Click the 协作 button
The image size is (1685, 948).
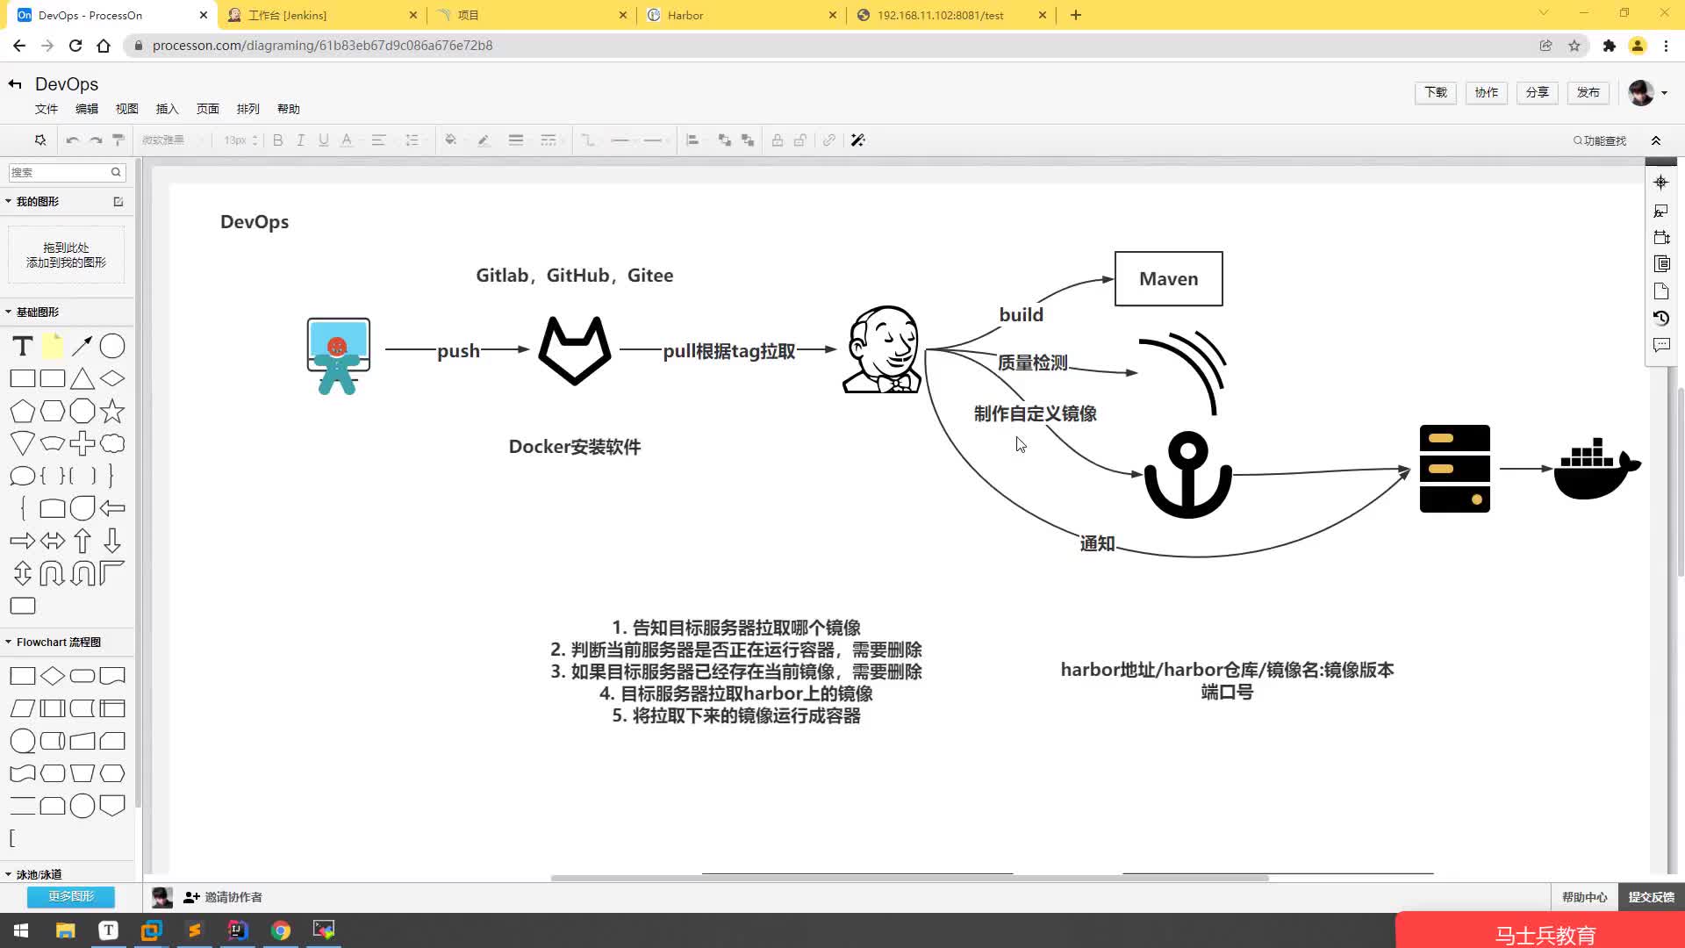pyautogui.click(x=1487, y=92)
